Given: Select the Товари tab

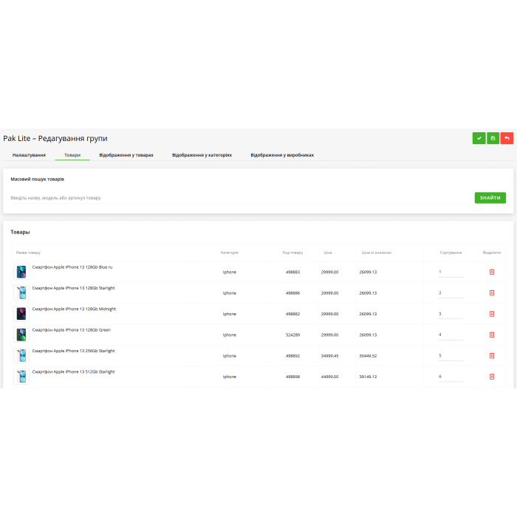Looking at the screenshot, I should click(72, 155).
